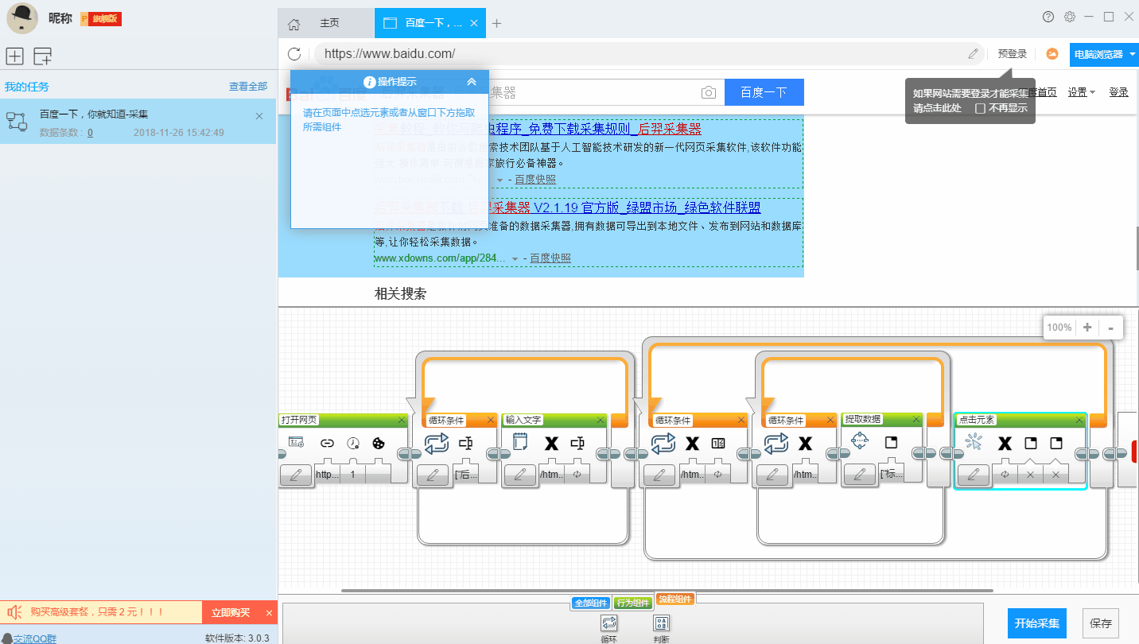Click the Baidu 登录 link
1139x644 pixels.
click(1118, 92)
